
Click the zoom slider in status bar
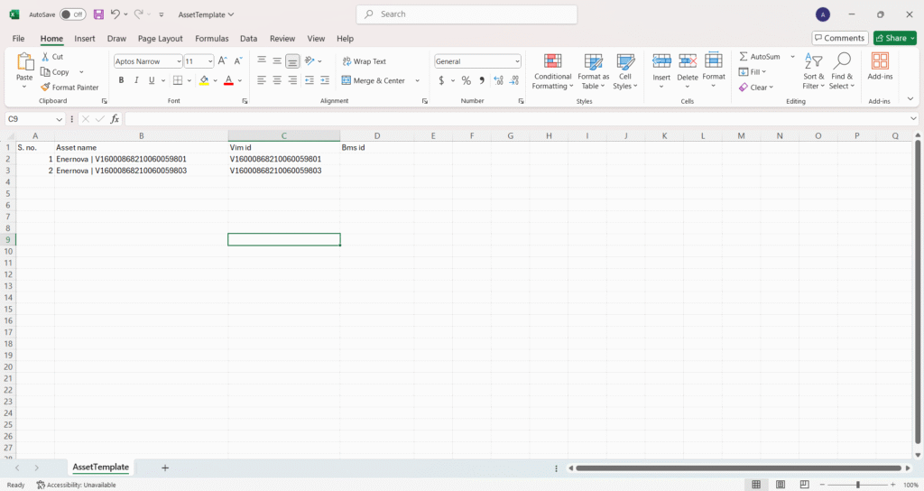[x=856, y=485]
